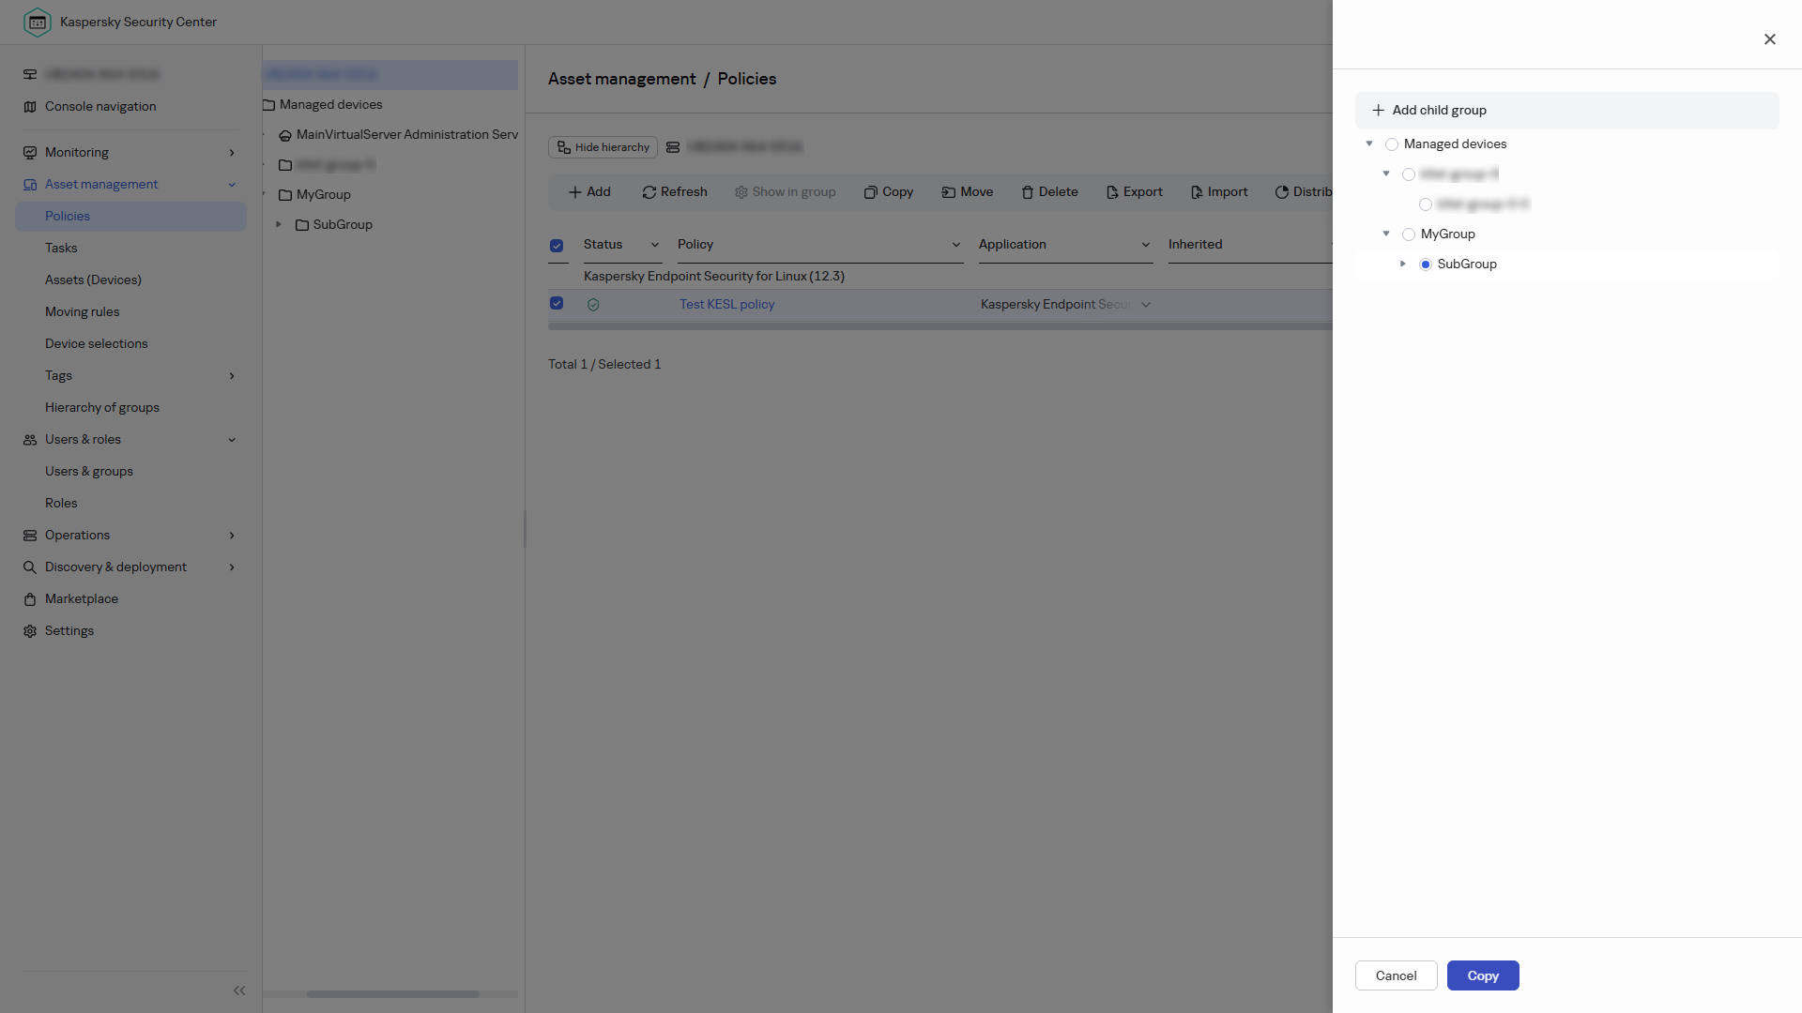Click the plus icon for Add child group
The image size is (1802, 1013).
click(1378, 111)
